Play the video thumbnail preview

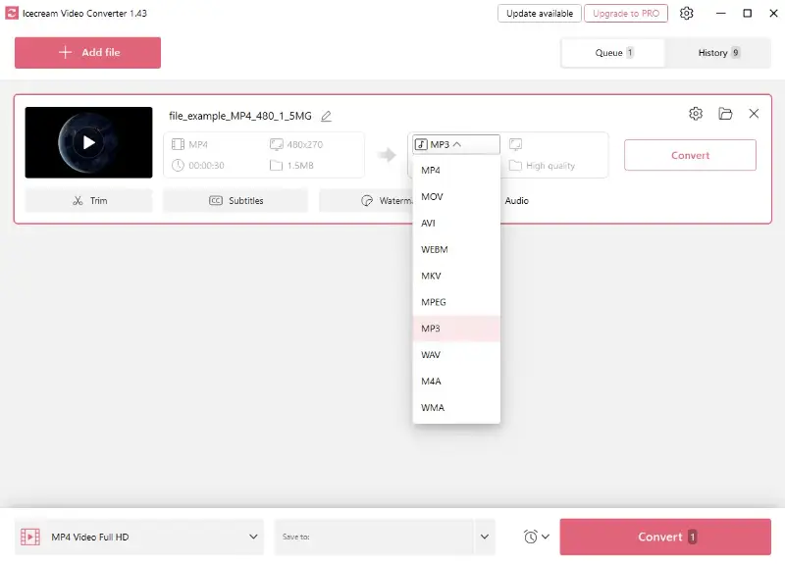(88, 142)
